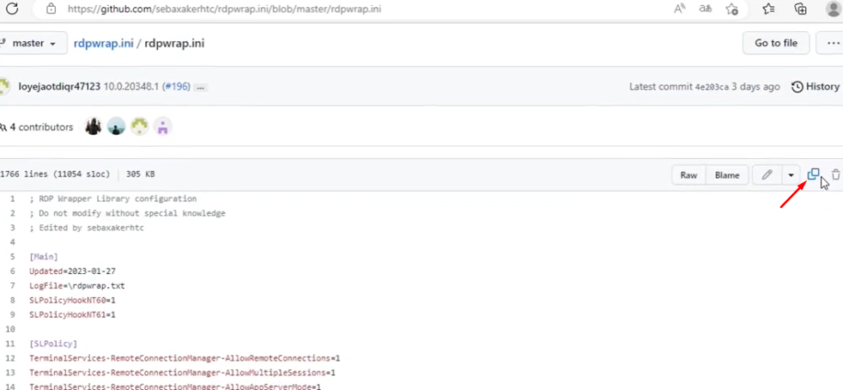View the file History
Image resolution: width=843 pixels, height=390 pixels.
click(x=816, y=86)
